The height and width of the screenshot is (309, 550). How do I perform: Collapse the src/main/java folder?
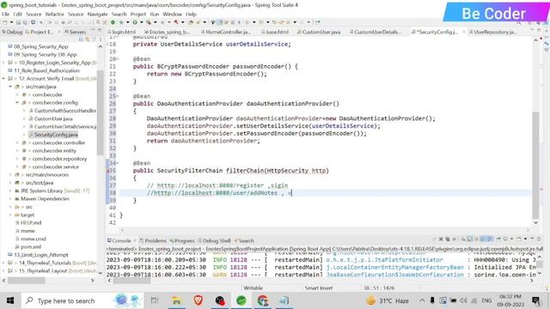coord(10,87)
